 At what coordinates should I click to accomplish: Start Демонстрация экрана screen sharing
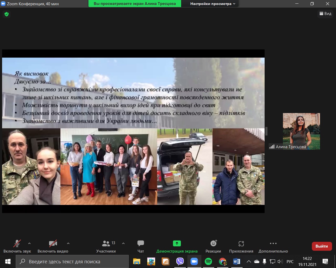(x=177, y=247)
